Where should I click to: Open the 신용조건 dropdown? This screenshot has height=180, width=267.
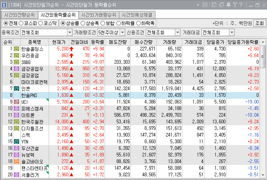pos(178,32)
